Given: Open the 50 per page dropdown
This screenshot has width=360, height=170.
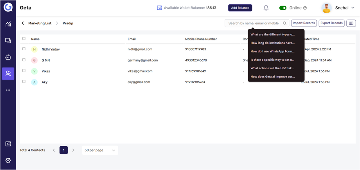Looking at the screenshot, I should click(100, 150).
